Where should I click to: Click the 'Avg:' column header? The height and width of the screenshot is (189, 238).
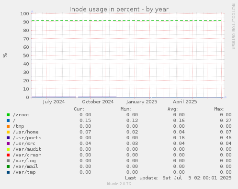[172, 109]
